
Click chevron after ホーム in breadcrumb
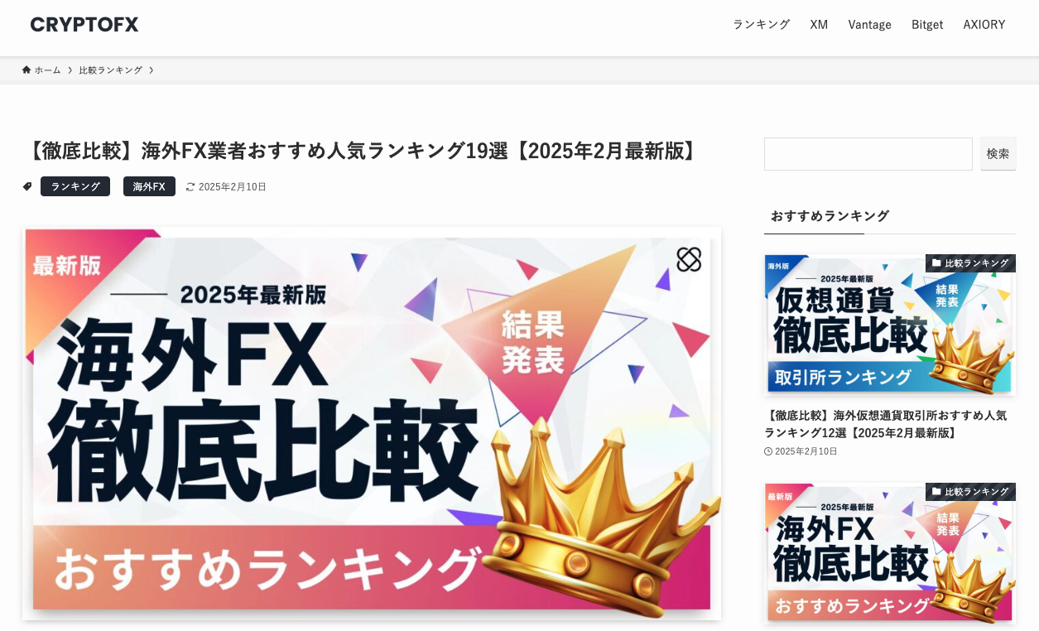click(x=70, y=70)
